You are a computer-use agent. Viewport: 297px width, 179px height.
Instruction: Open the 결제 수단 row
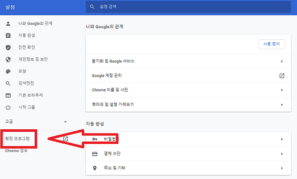pos(188,154)
